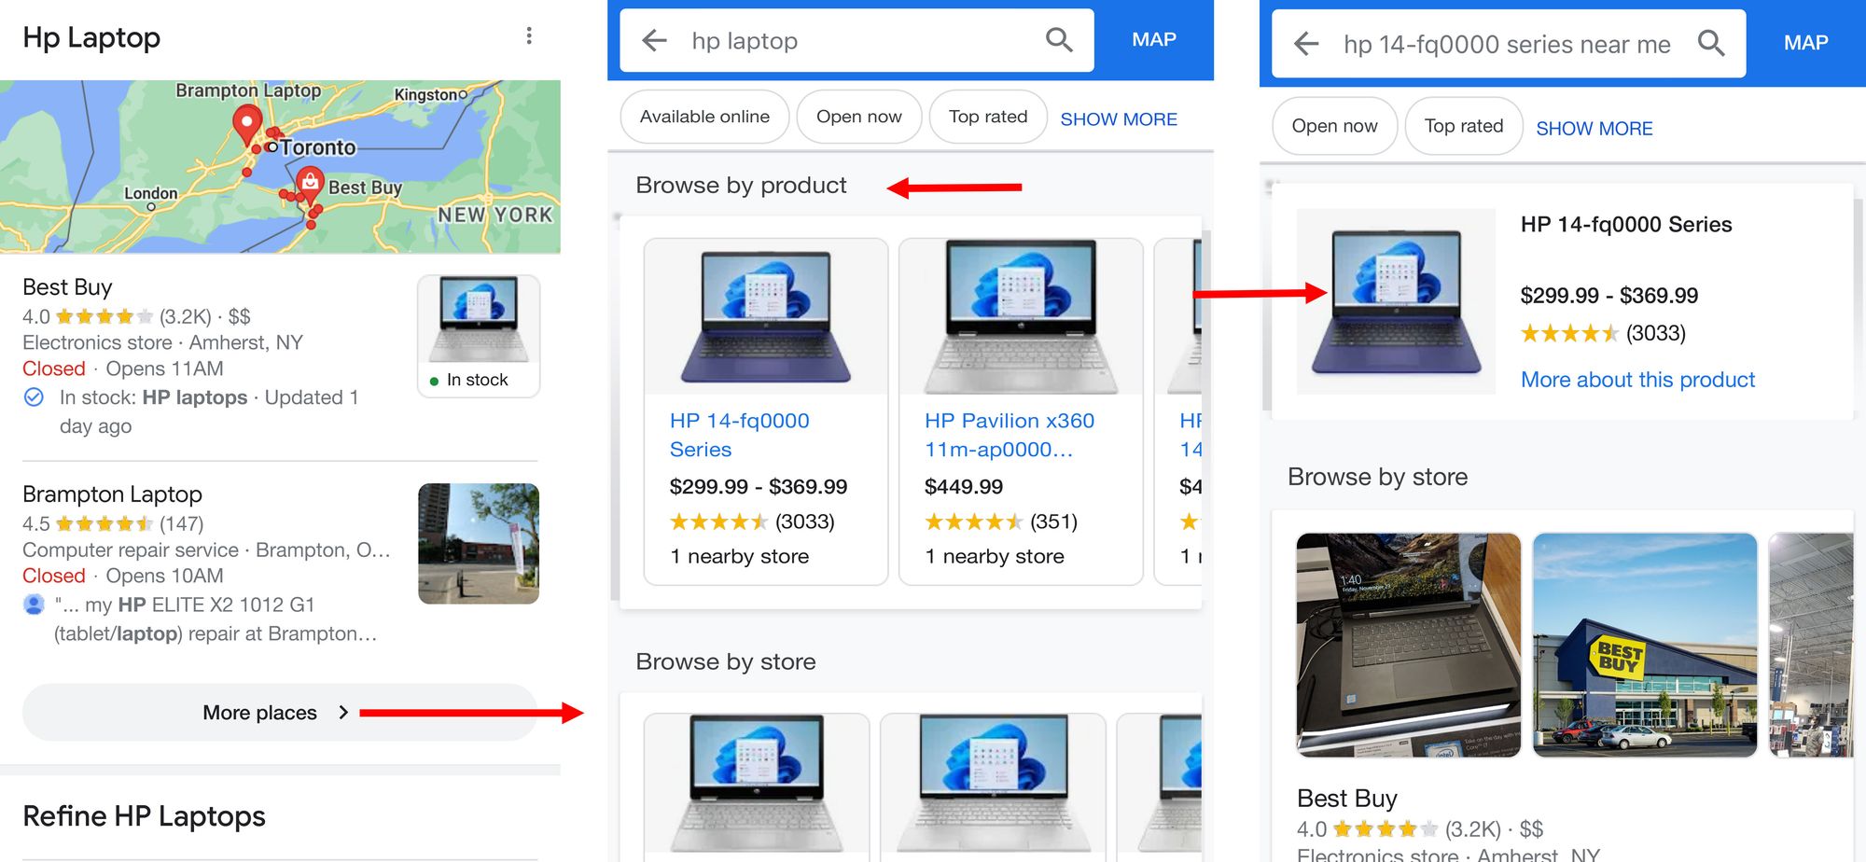Click 1 nearby store under HP Pavilion x360
1866x862 pixels.
click(995, 557)
